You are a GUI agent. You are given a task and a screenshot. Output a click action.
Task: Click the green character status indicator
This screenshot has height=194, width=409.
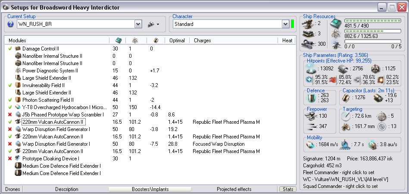tap(292, 24)
